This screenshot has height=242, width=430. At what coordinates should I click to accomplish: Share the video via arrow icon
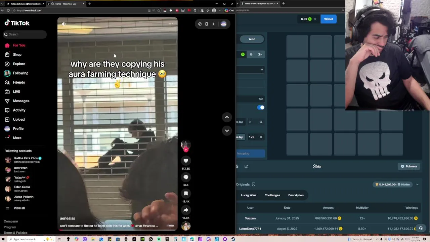[186, 210]
